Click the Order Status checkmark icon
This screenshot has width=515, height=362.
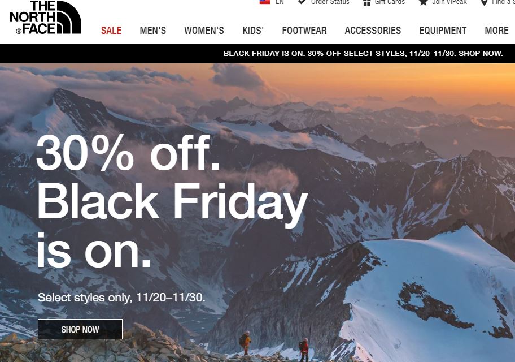pyautogui.click(x=302, y=2)
